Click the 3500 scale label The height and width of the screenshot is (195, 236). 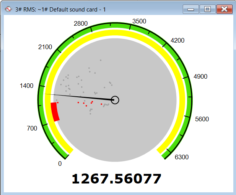[x=139, y=21]
